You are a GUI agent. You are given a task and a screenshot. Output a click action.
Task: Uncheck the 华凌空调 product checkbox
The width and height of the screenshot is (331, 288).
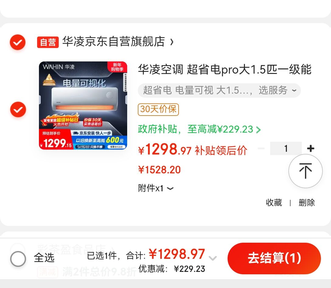[x=18, y=109]
